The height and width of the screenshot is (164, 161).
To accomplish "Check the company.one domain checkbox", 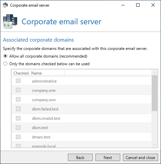I will point(18,90).
